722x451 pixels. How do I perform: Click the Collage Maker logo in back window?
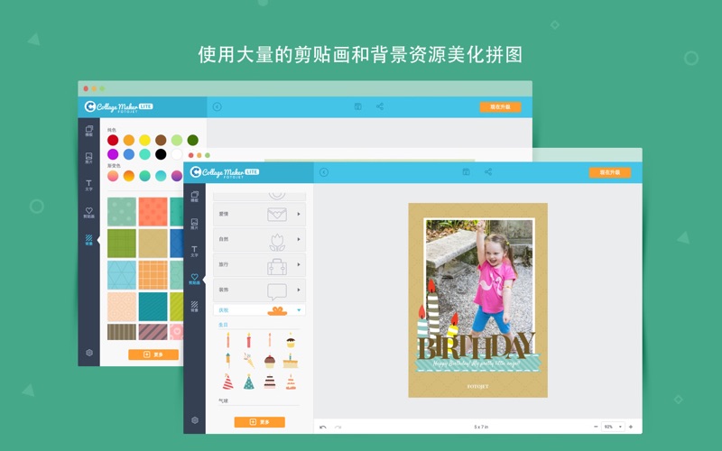(x=119, y=106)
